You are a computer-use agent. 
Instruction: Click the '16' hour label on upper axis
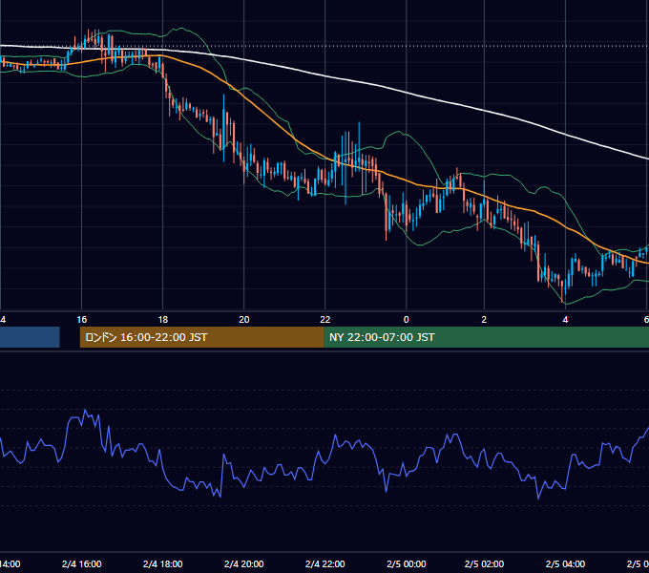[x=81, y=320]
